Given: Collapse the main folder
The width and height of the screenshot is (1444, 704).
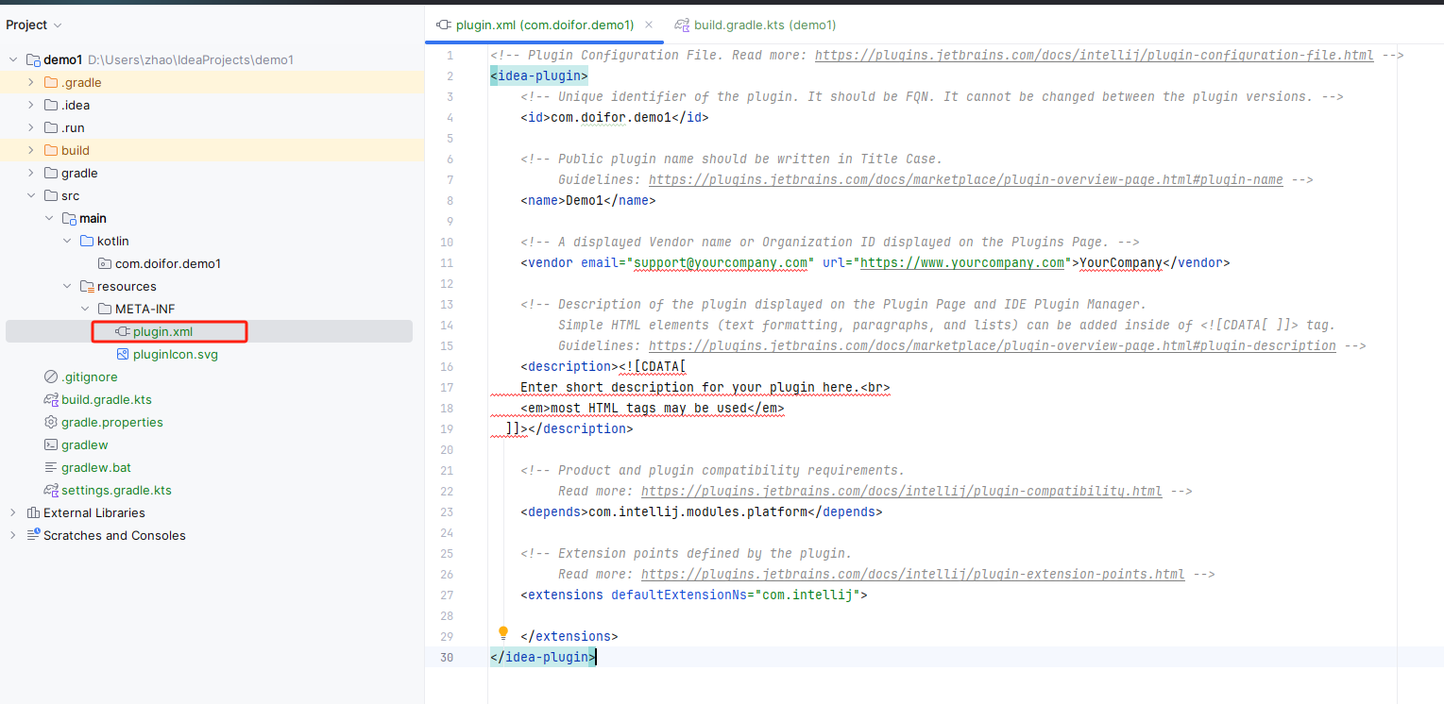Looking at the screenshot, I should 49,218.
